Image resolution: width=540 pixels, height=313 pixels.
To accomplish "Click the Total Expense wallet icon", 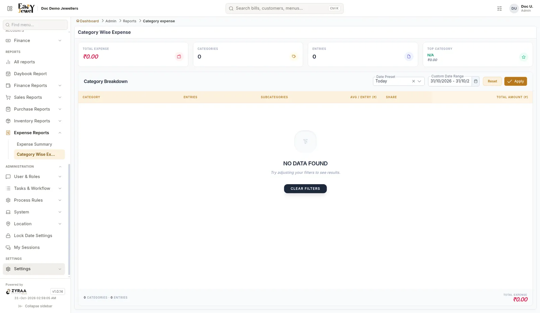I will 179,57.
